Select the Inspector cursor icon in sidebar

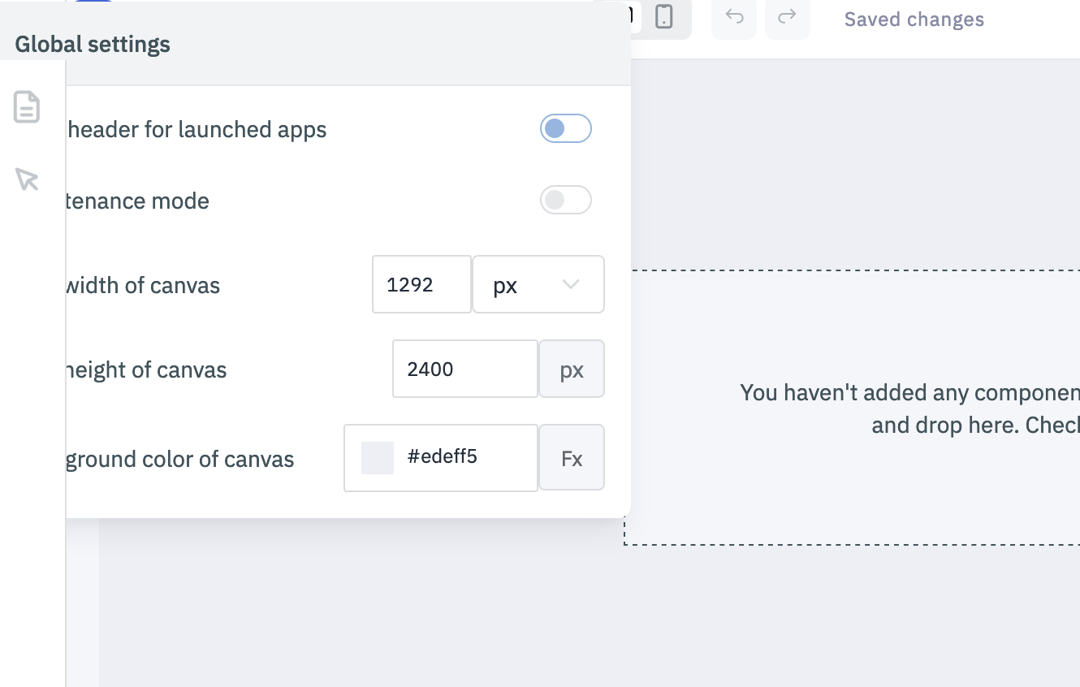27,179
